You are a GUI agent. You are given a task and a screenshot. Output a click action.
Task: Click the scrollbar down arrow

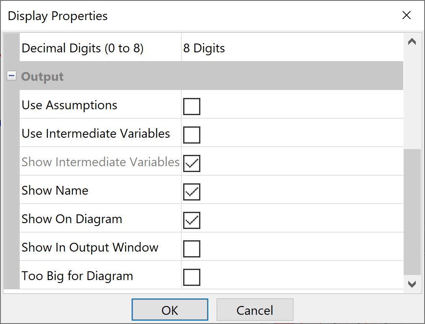(x=412, y=284)
